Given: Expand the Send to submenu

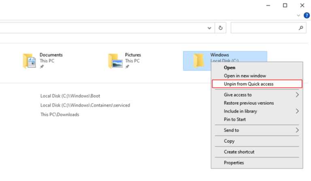Looking at the screenshot, I should pyautogui.click(x=297, y=130).
